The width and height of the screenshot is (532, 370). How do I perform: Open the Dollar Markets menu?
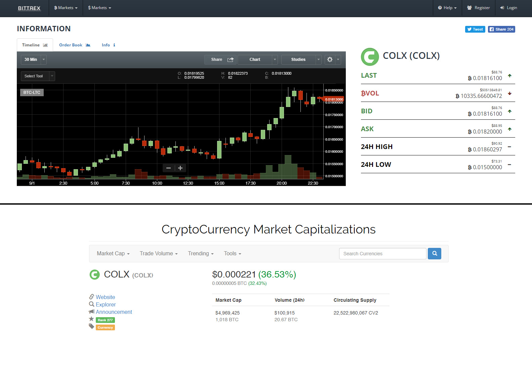[x=99, y=8]
